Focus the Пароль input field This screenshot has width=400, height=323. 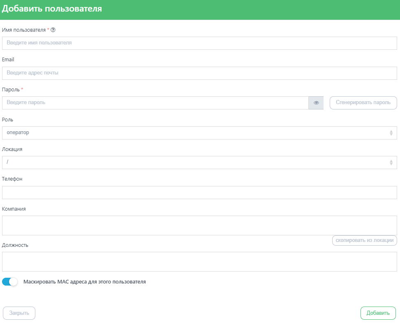click(x=155, y=102)
